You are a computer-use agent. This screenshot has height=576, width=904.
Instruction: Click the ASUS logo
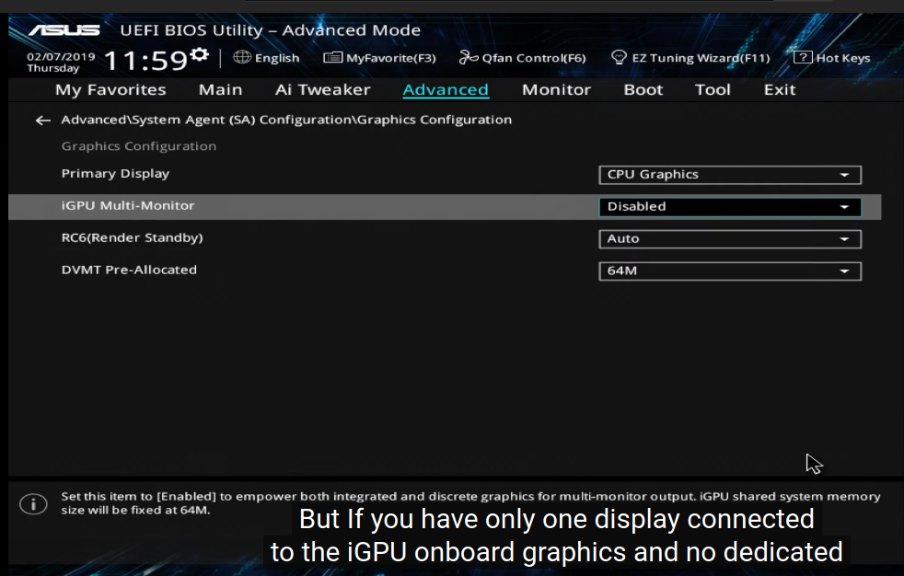[64, 30]
